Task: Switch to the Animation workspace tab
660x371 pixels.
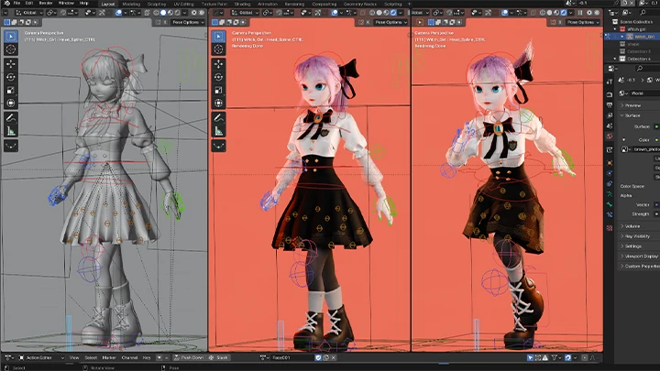Action: click(268, 4)
